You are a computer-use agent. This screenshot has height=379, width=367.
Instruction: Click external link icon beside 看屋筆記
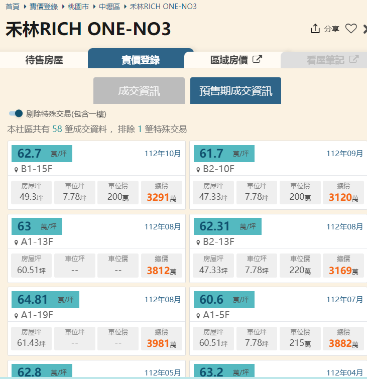354,59
